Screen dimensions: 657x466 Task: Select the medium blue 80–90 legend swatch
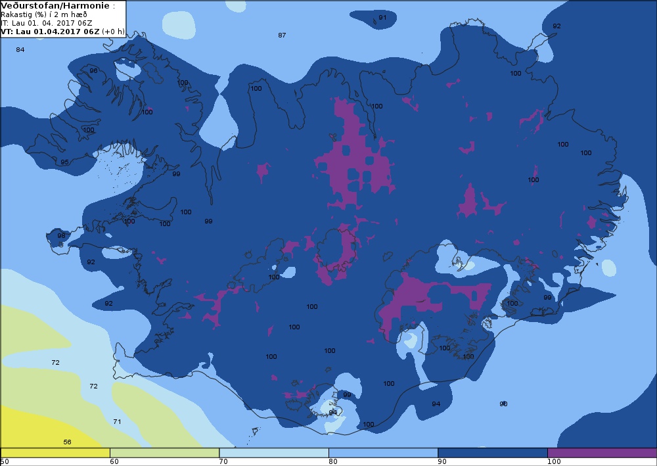pos(384,453)
